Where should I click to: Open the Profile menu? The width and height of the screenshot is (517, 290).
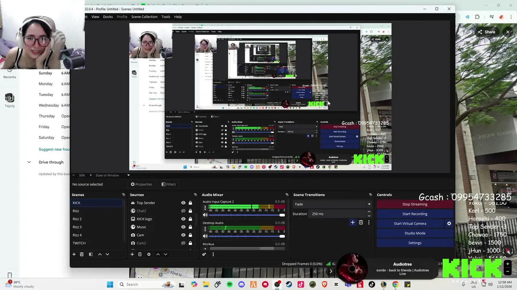122,17
